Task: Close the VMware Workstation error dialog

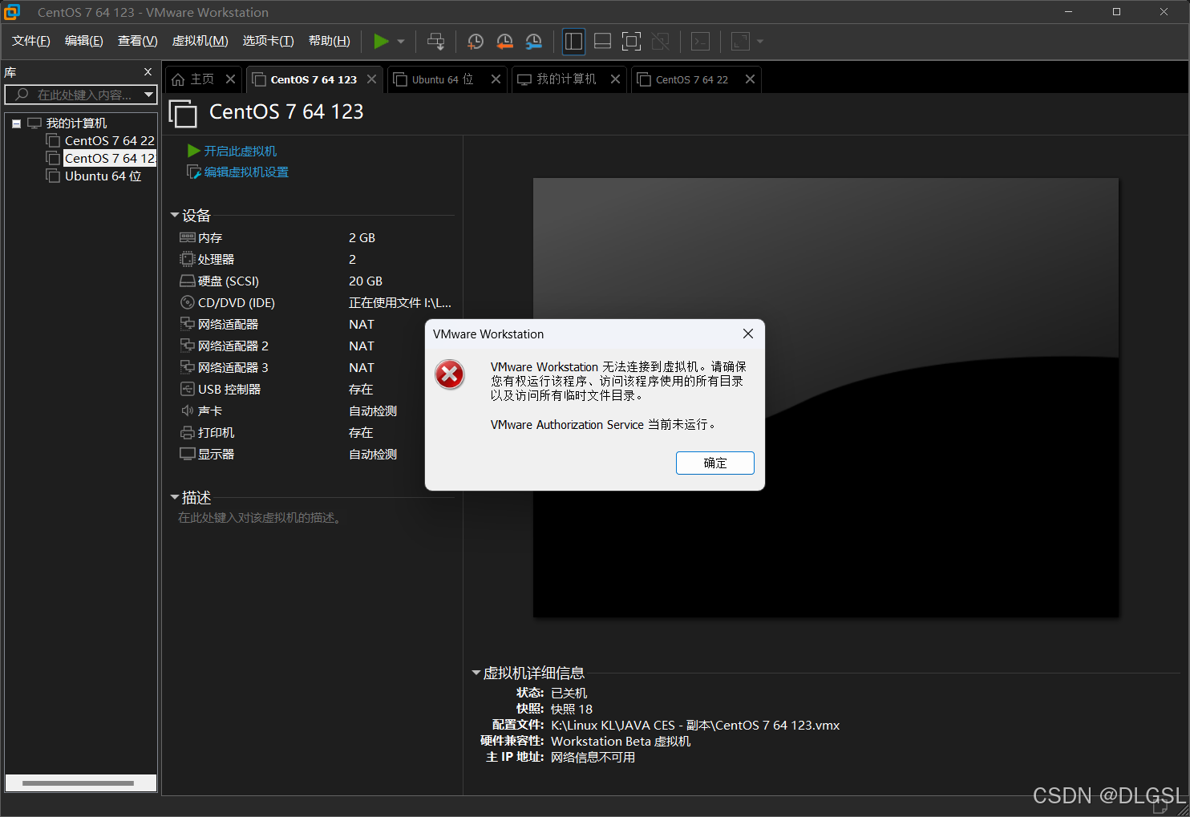Action: 748,334
